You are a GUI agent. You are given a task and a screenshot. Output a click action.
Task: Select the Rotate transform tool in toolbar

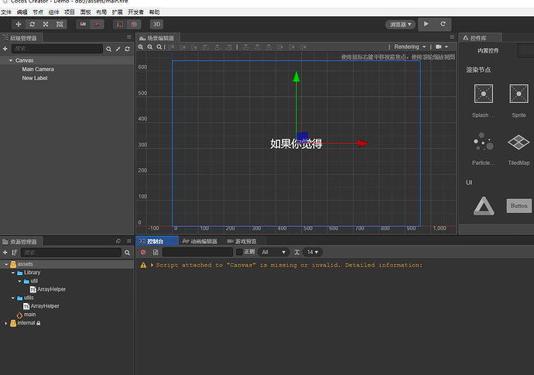pos(33,25)
